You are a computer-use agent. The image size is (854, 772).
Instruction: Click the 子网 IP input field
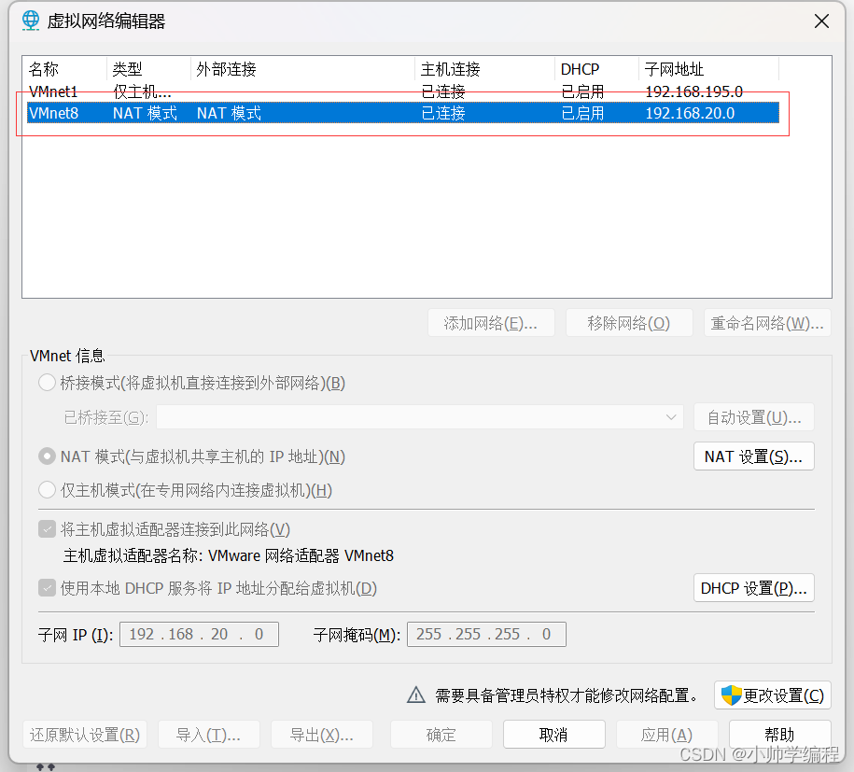pyautogui.click(x=199, y=634)
